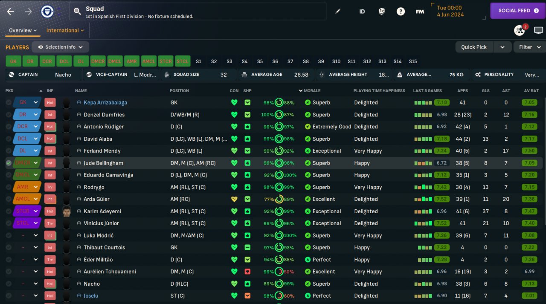Click Aurélien Tchouameni's 50% sharpness ring
The image size is (546, 304).
point(279,272)
